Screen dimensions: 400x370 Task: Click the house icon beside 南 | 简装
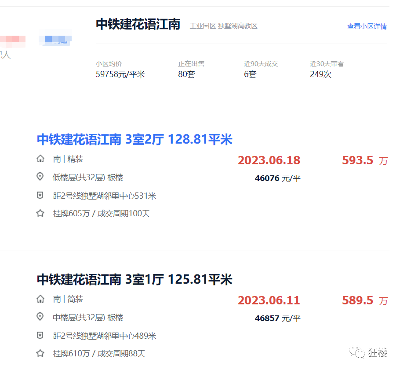(x=40, y=299)
